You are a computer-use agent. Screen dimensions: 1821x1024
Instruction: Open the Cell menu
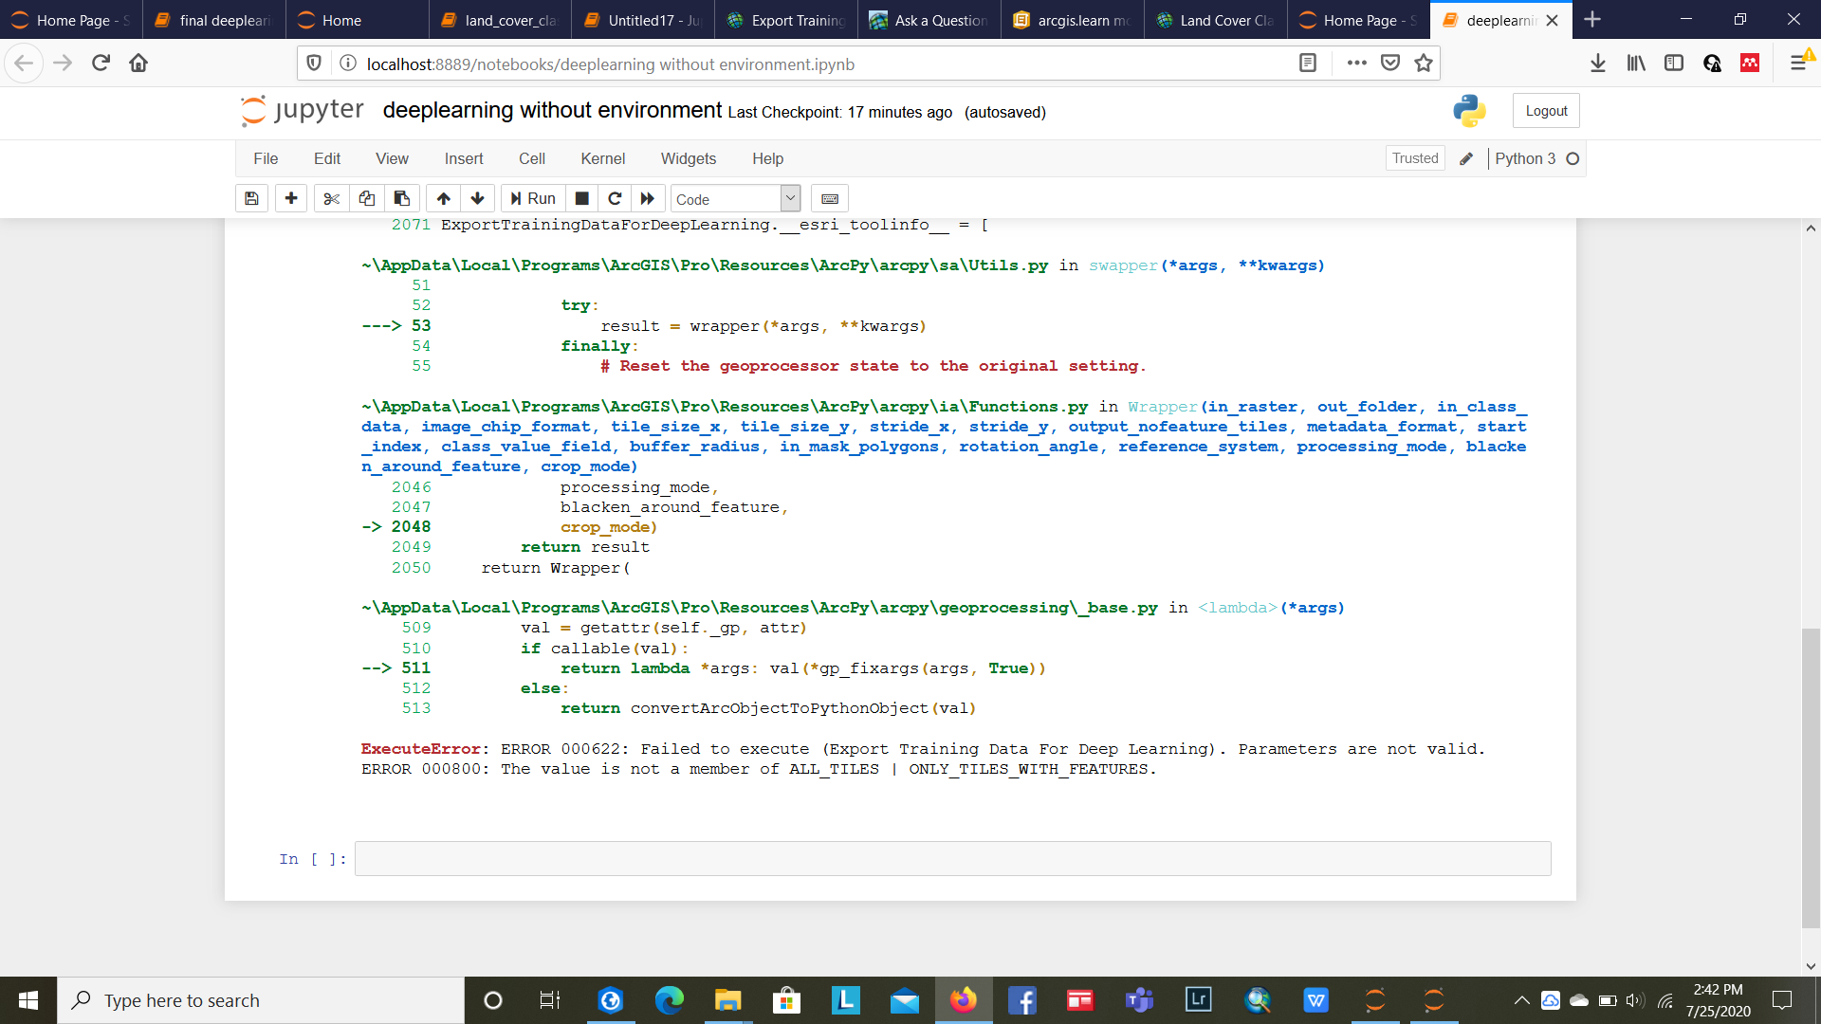point(532,158)
